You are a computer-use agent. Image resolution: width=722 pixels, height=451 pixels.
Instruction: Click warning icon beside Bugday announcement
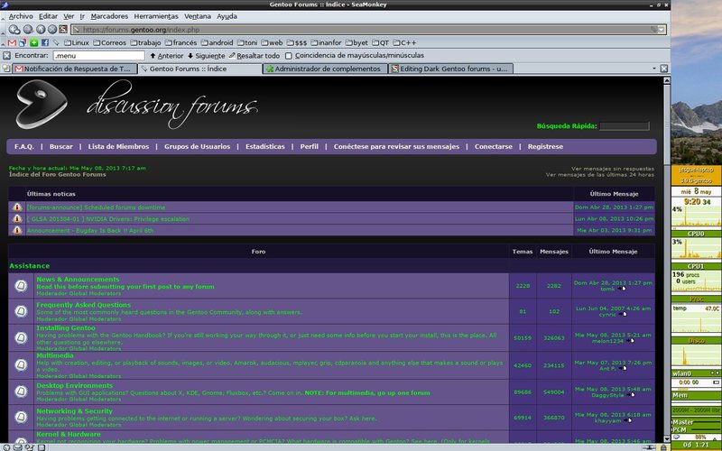pyautogui.click(x=17, y=230)
